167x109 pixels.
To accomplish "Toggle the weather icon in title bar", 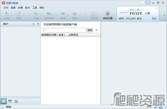I will pos(148,3).
